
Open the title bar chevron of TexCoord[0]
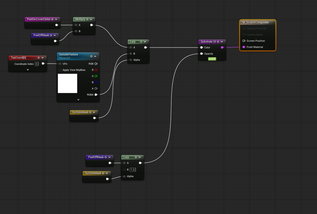point(43,57)
